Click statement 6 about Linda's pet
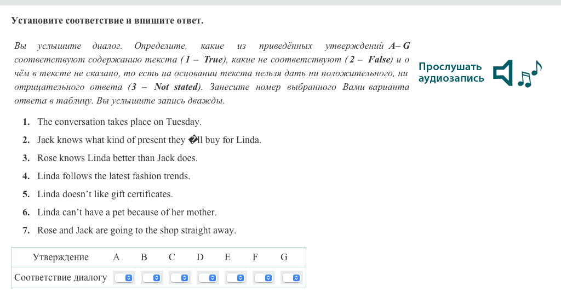 (x=127, y=213)
